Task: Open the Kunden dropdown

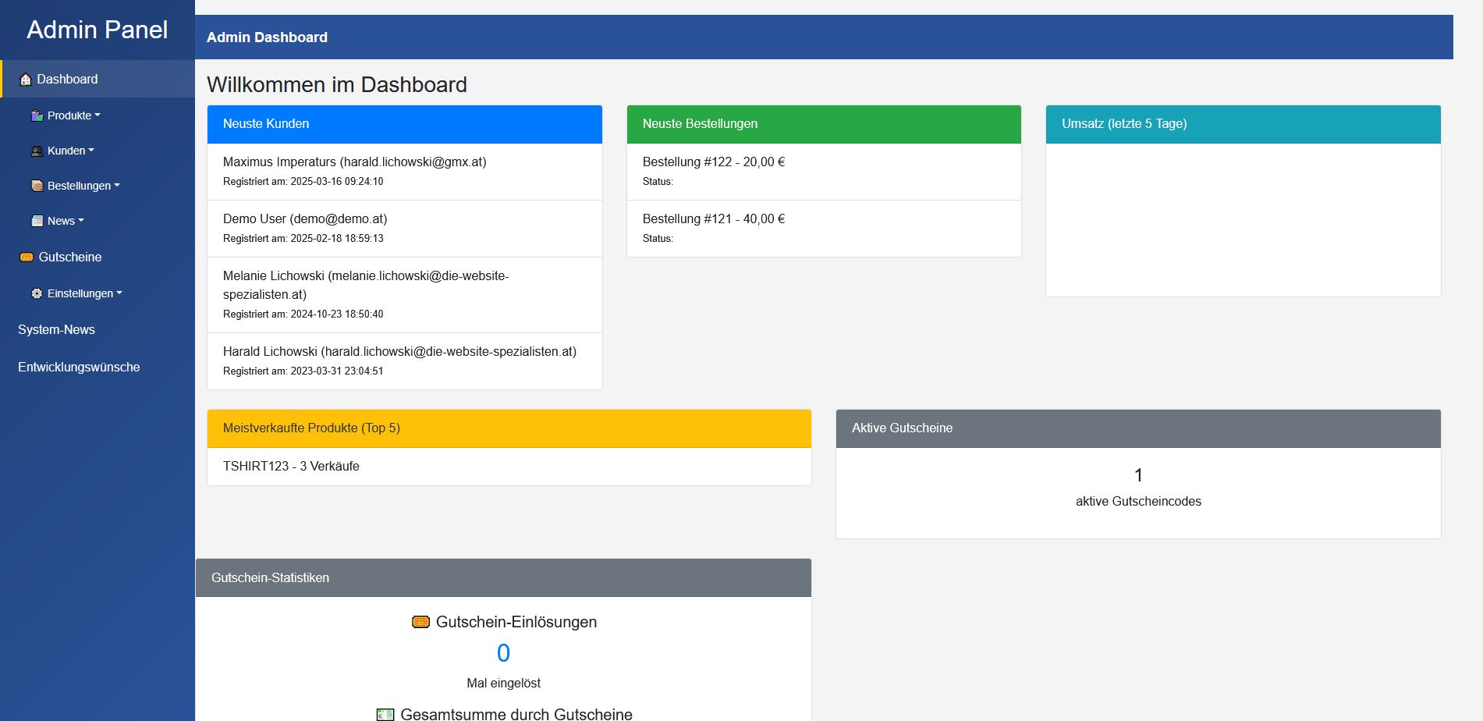Action: coord(68,151)
